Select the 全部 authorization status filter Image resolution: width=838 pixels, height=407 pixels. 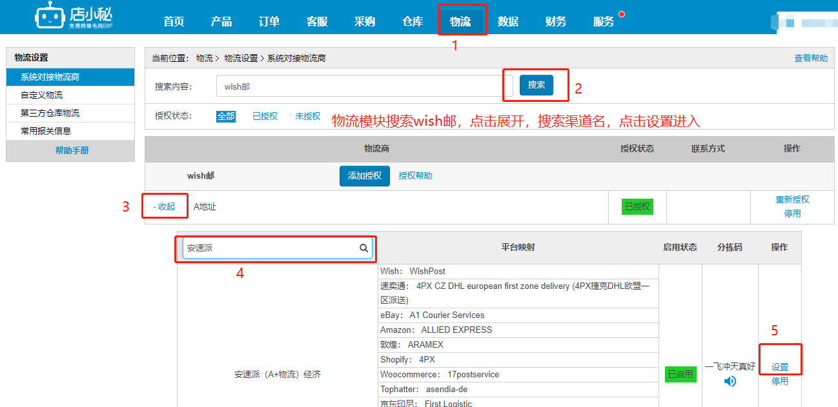coord(226,116)
